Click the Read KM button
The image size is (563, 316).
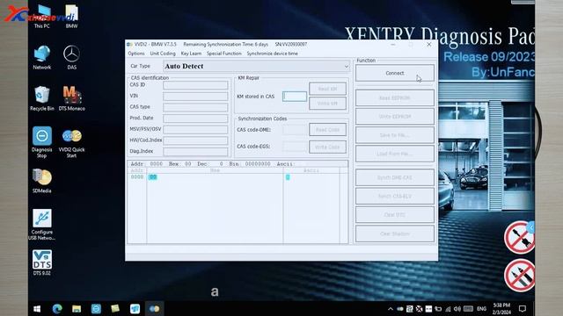327,89
